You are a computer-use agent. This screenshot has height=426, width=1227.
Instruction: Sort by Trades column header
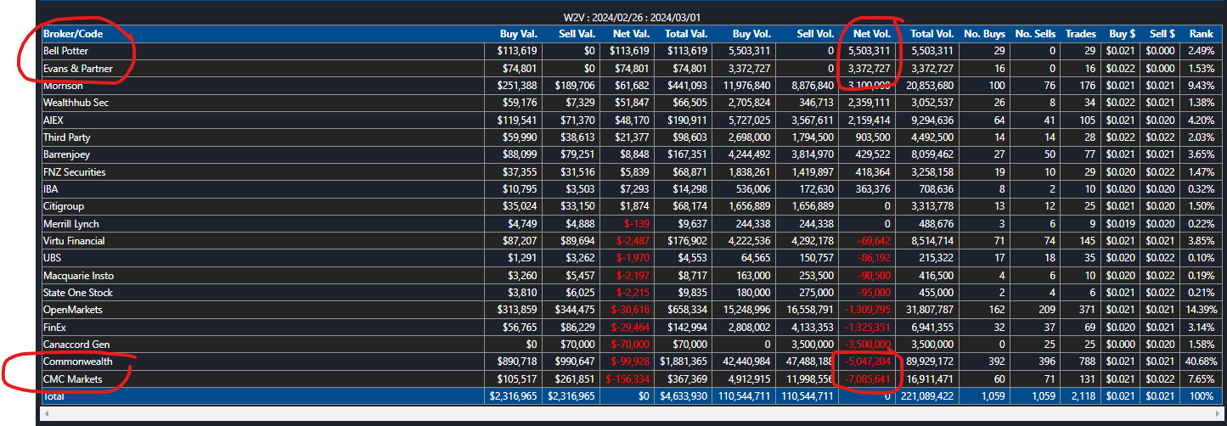click(x=1080, y=34)
